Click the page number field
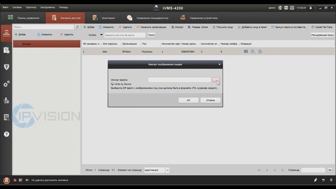The height and width of the screenshot is (189, 336). [x=313, y=170]
